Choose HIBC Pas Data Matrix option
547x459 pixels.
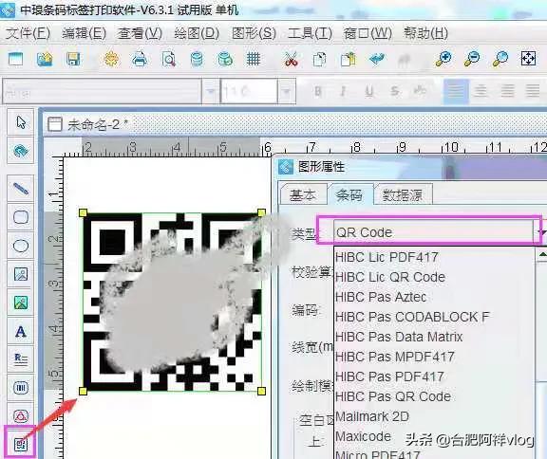434,337
